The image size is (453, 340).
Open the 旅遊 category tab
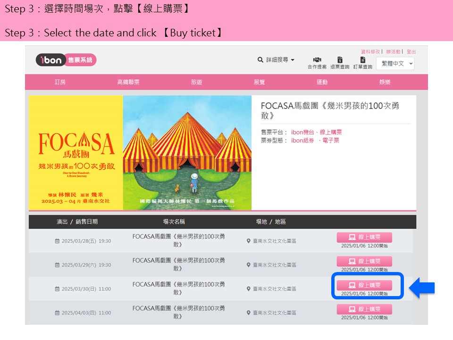[196, 82]
